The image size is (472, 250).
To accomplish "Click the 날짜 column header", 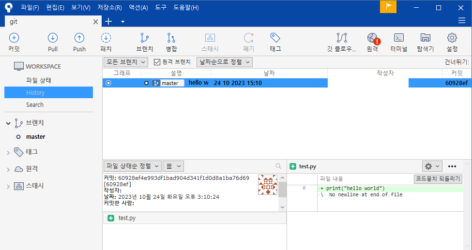I will 269,73.
